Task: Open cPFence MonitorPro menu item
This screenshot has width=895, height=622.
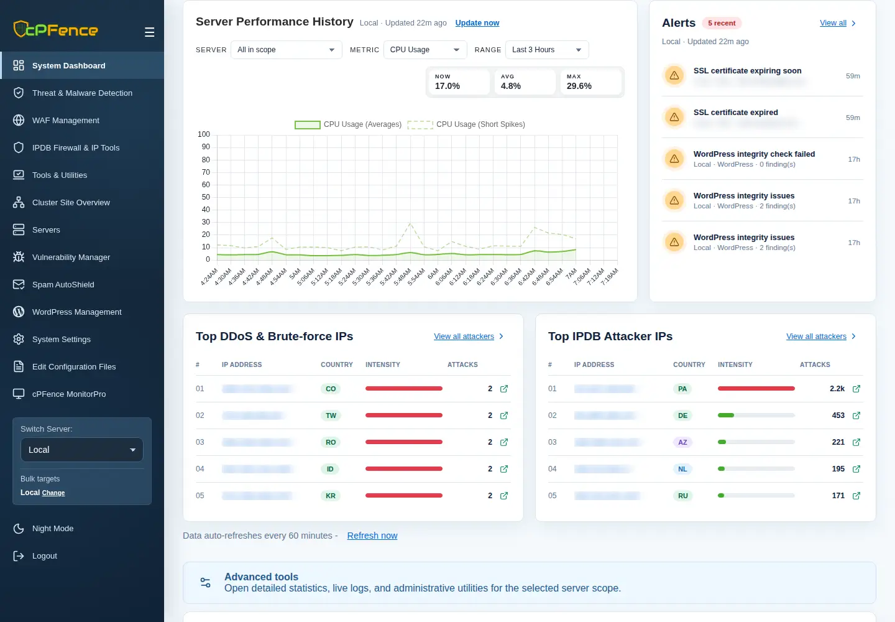Action: tap(82, 394)
